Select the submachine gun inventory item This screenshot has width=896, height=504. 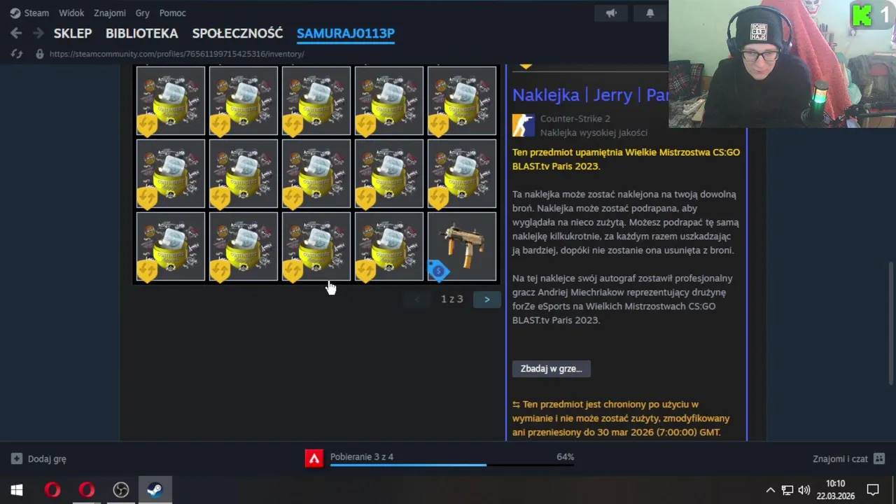click(462, 246)
